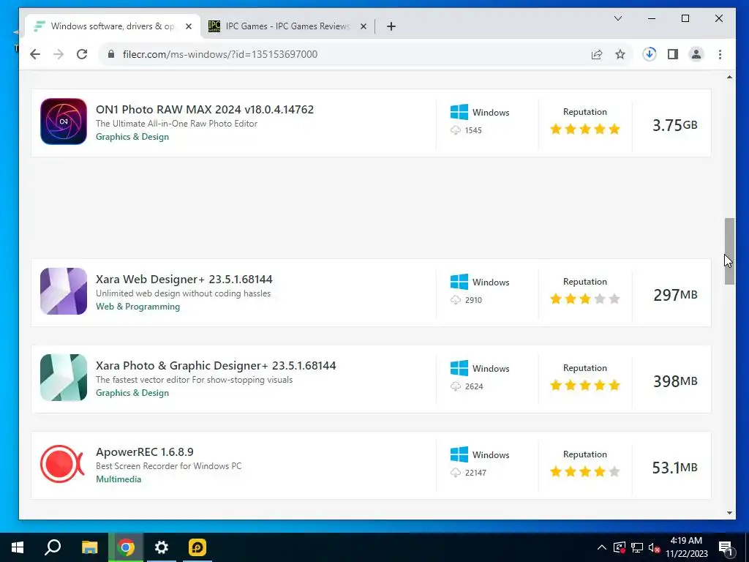This screenshot has width=749, height=562.
Task: Click the 297MB file size
Action: point(675,295)
